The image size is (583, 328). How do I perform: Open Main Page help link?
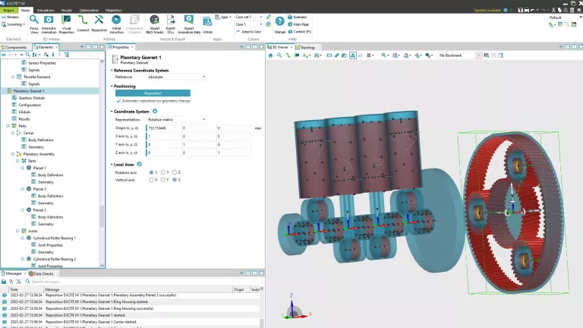[x=298, y=24]
